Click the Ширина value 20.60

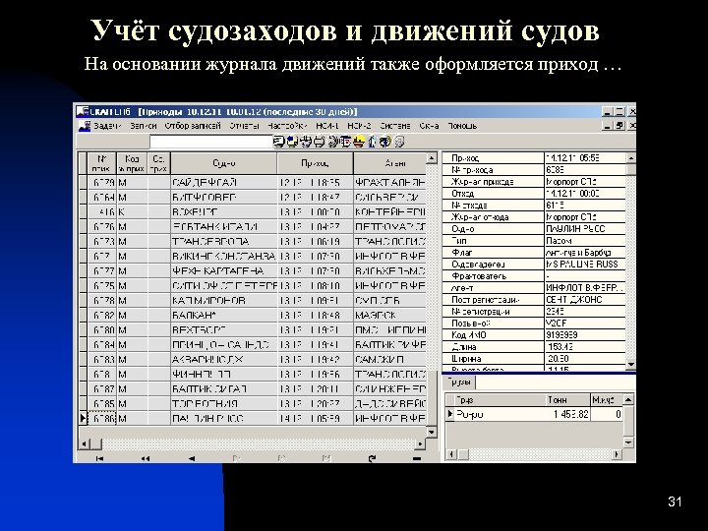click(585, 359)
